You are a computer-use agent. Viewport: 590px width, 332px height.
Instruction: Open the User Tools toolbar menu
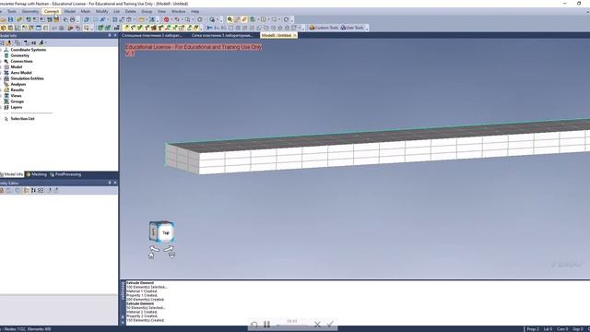click(x=352, y=28)
